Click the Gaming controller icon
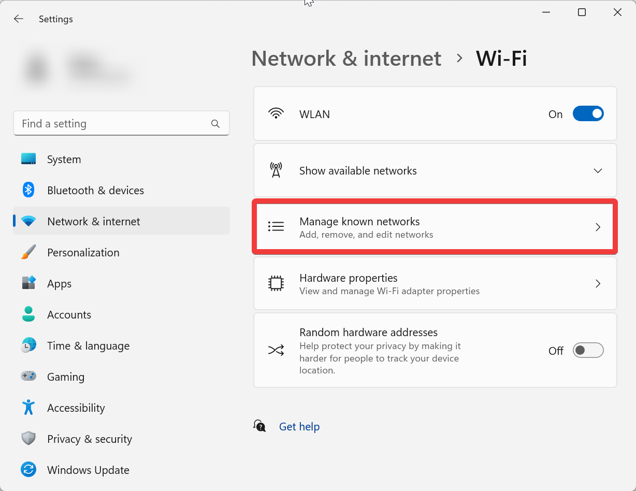This screenshot has width=636, height=491. pos(28,376)
